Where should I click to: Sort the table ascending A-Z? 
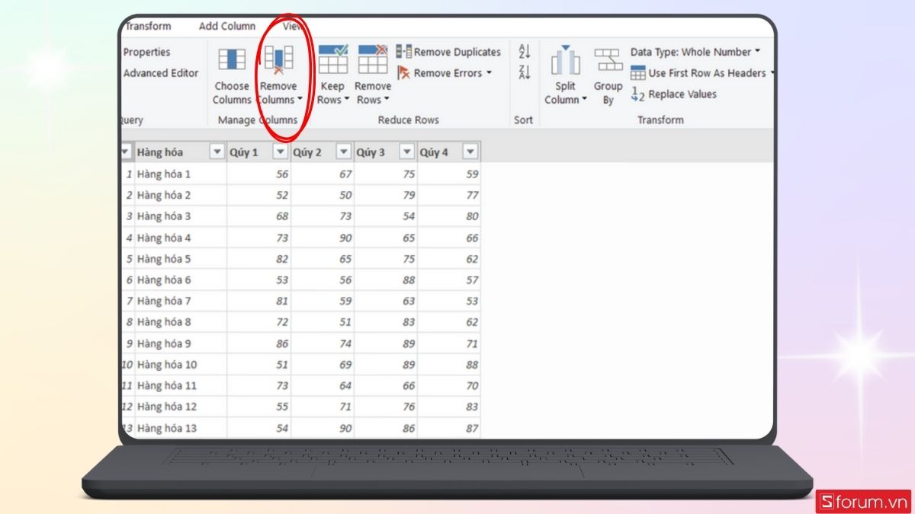click(x=523, y=52)
